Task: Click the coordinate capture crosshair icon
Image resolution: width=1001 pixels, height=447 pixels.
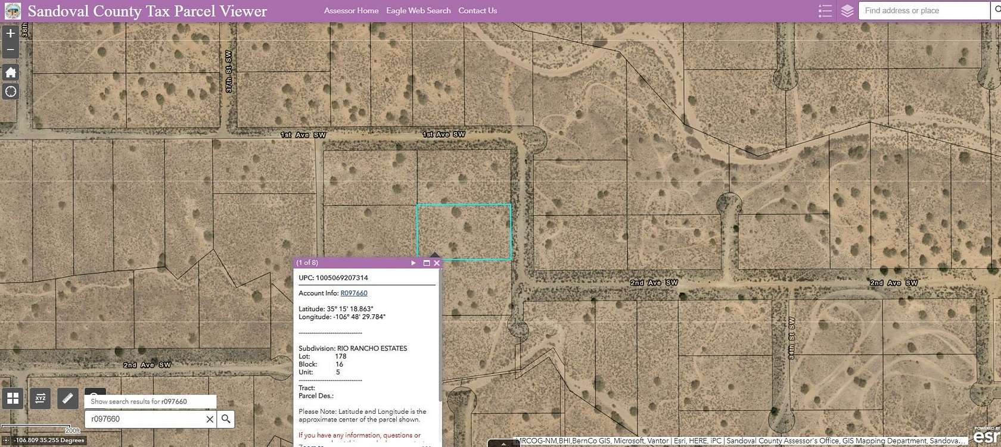Action: click(x=8, y=440)
